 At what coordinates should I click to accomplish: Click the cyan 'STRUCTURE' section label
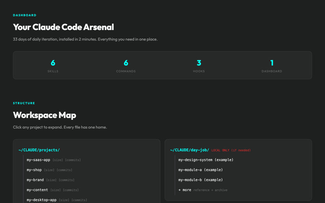pyautogui.click(x=24, y=103)
